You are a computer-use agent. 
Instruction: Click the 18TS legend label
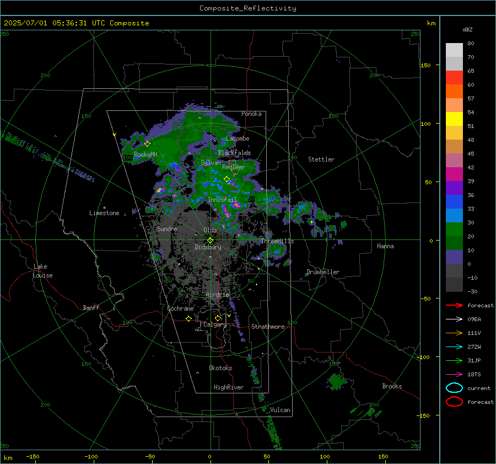click(474, 375)
